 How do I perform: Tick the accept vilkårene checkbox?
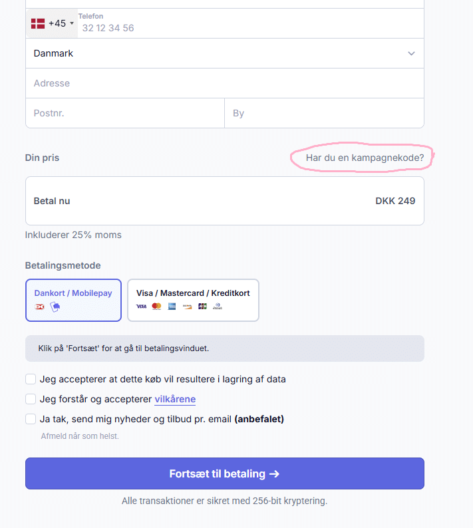[31, 399]
